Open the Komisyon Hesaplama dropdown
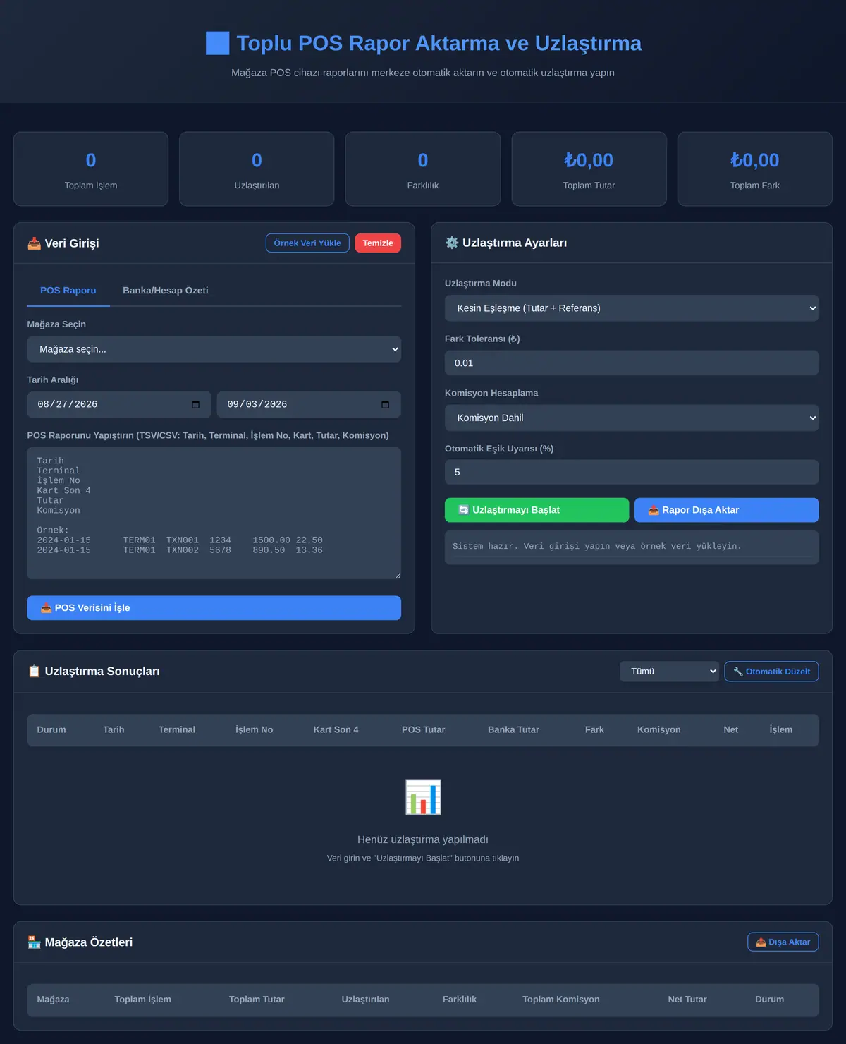 pos(632,418)
